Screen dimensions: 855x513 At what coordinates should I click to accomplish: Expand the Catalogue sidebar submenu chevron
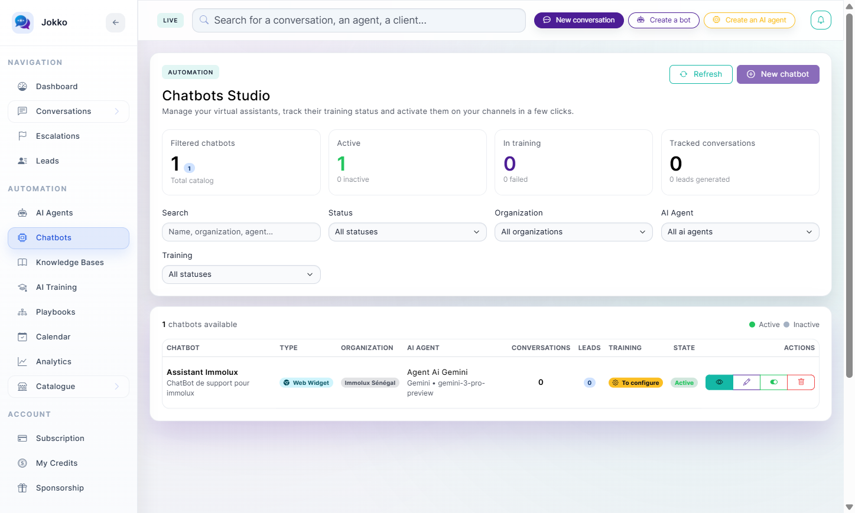click(117, 387)
